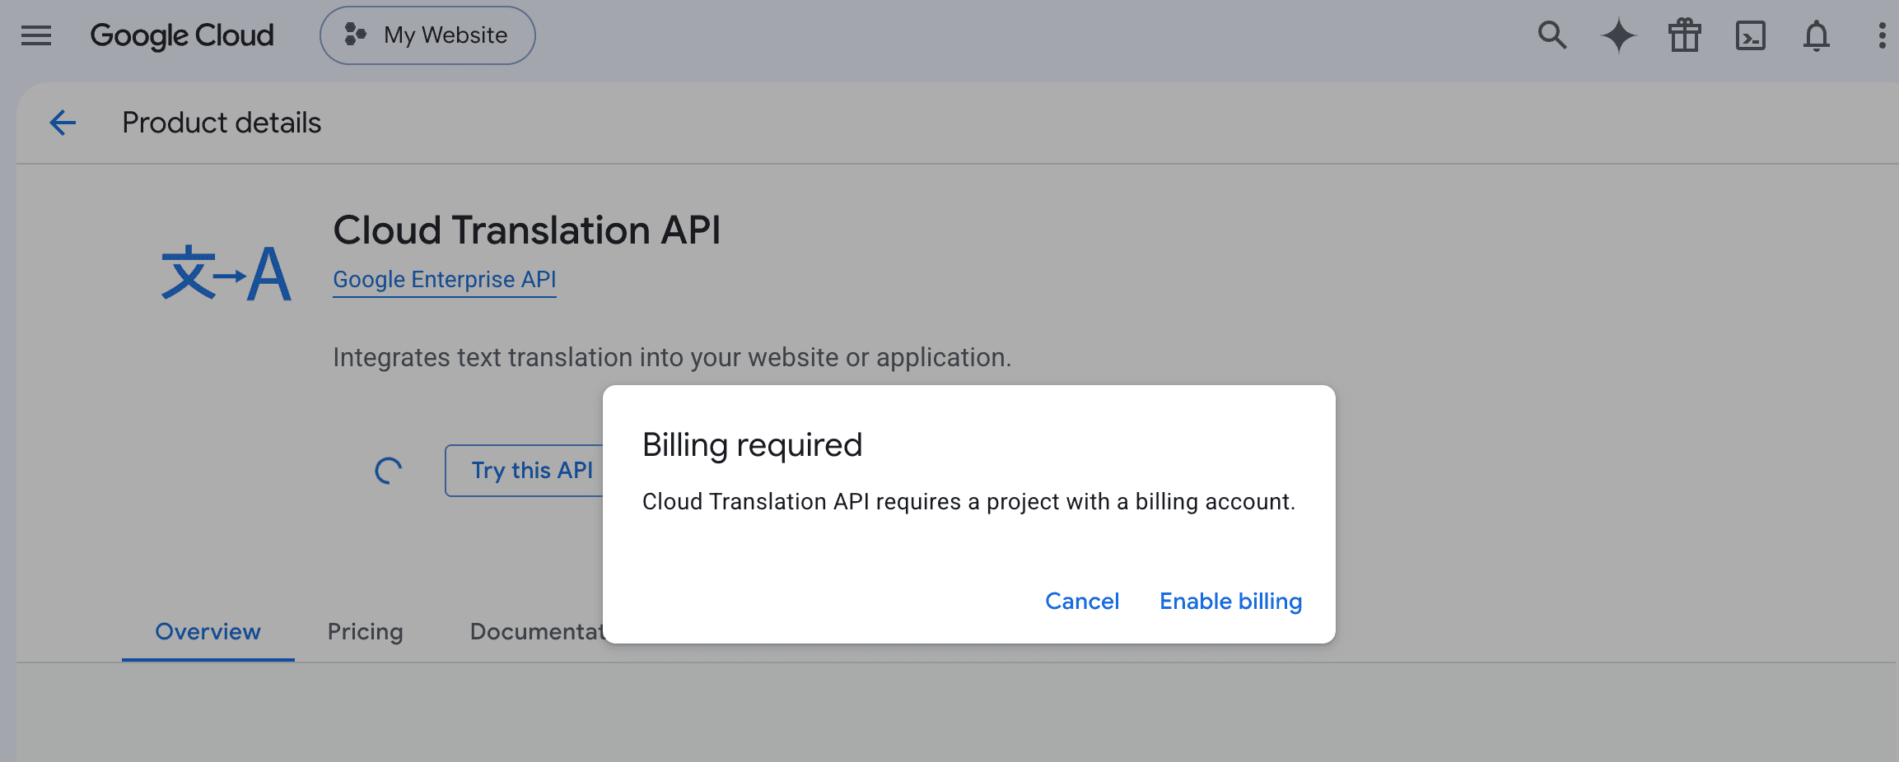Click the Cloud Translation API logo
Image resolution: width=1899 pixels, height=762 pixels.
(x=226, y=272)
